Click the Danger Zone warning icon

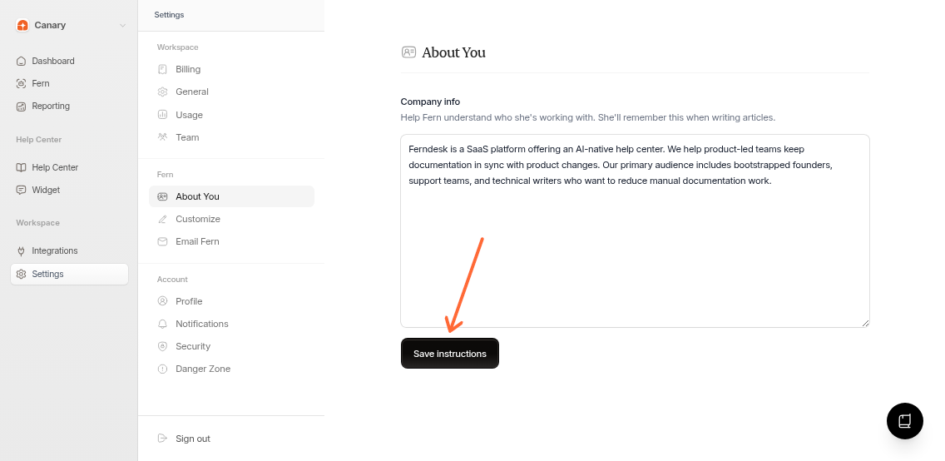point(163,369)
